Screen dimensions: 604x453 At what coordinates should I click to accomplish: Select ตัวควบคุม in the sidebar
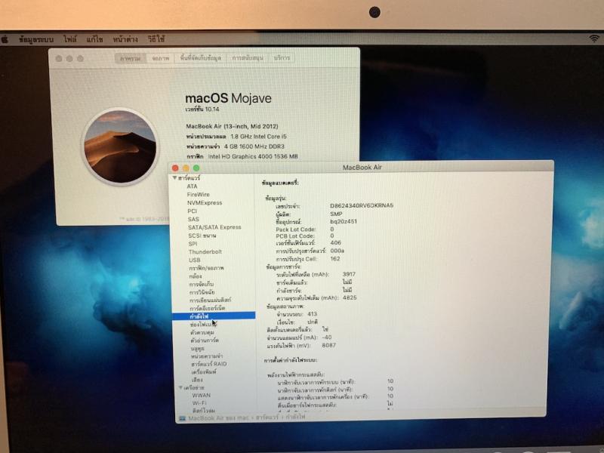click(x=202, y=332)
